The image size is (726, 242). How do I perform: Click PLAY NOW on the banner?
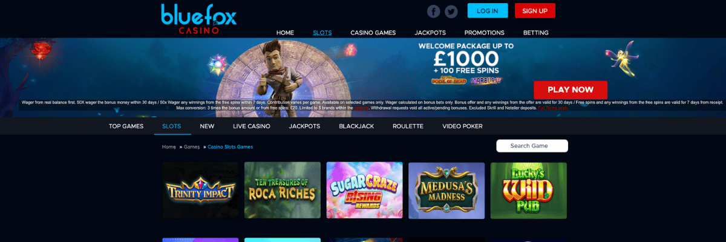(x=571, y=90)
